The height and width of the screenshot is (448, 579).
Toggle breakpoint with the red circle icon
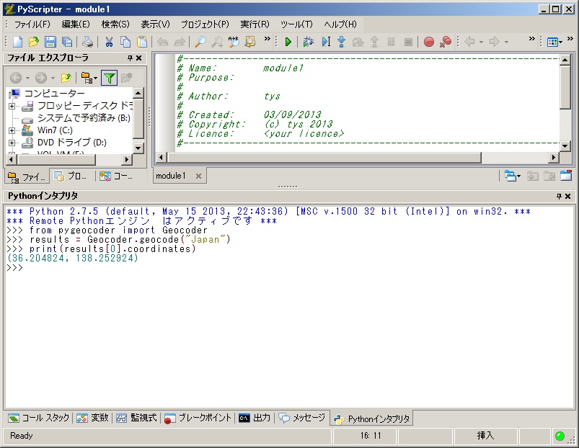tap(429, 42)
